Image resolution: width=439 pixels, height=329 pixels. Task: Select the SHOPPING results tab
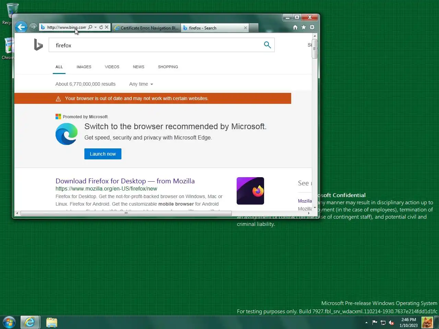click(x=168, y=67)
